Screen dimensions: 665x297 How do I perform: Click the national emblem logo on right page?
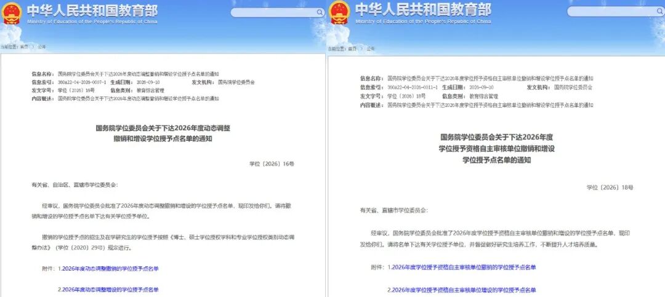coord(340,13)
